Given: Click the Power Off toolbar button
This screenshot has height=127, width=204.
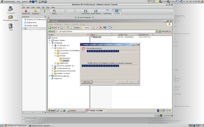Looking at the screenshot, I should [x=26, y=12].
